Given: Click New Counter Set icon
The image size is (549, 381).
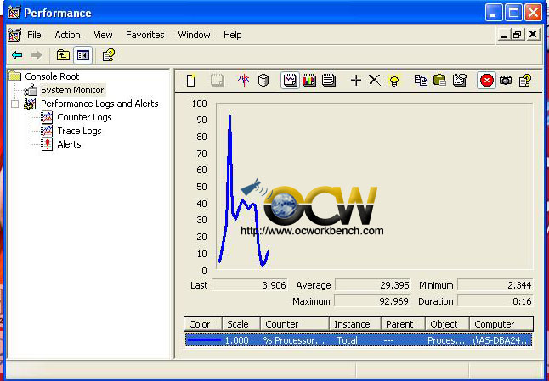Looking at the screenshot, I should (x=191, y=81).
